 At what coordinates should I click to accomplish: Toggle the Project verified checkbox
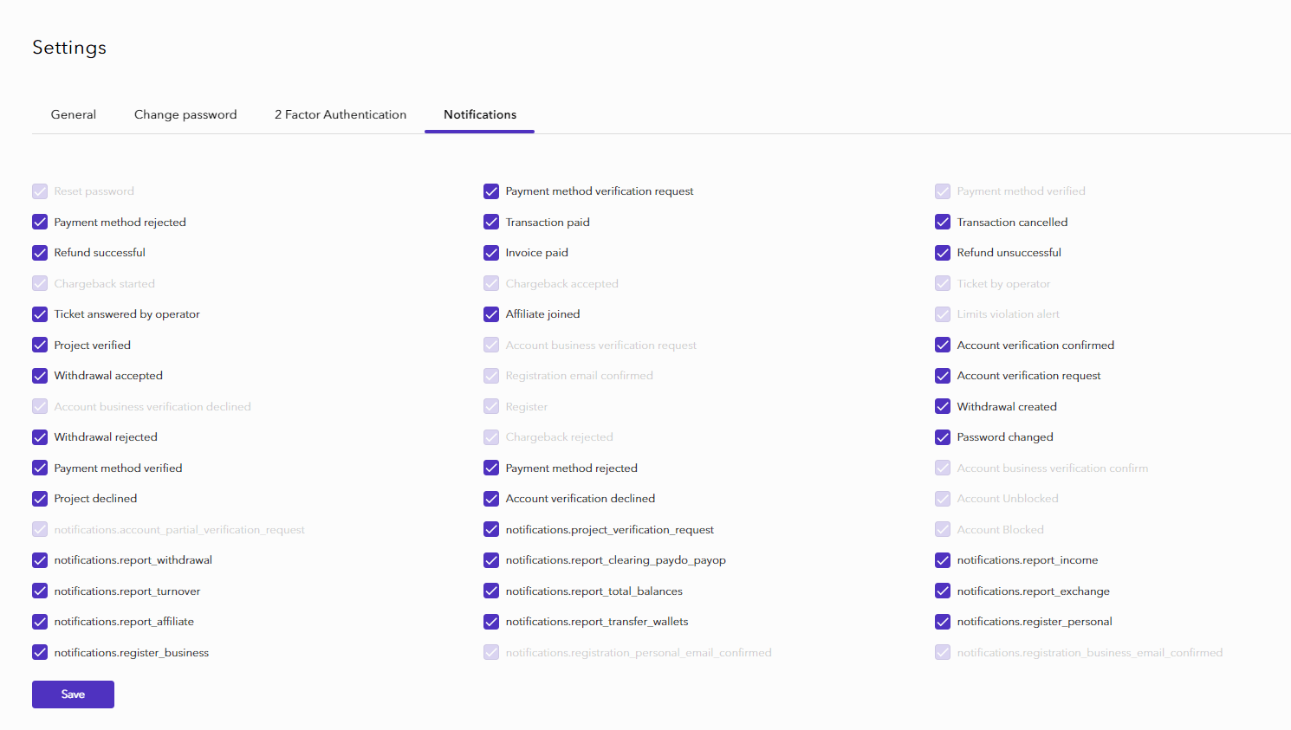40,346
